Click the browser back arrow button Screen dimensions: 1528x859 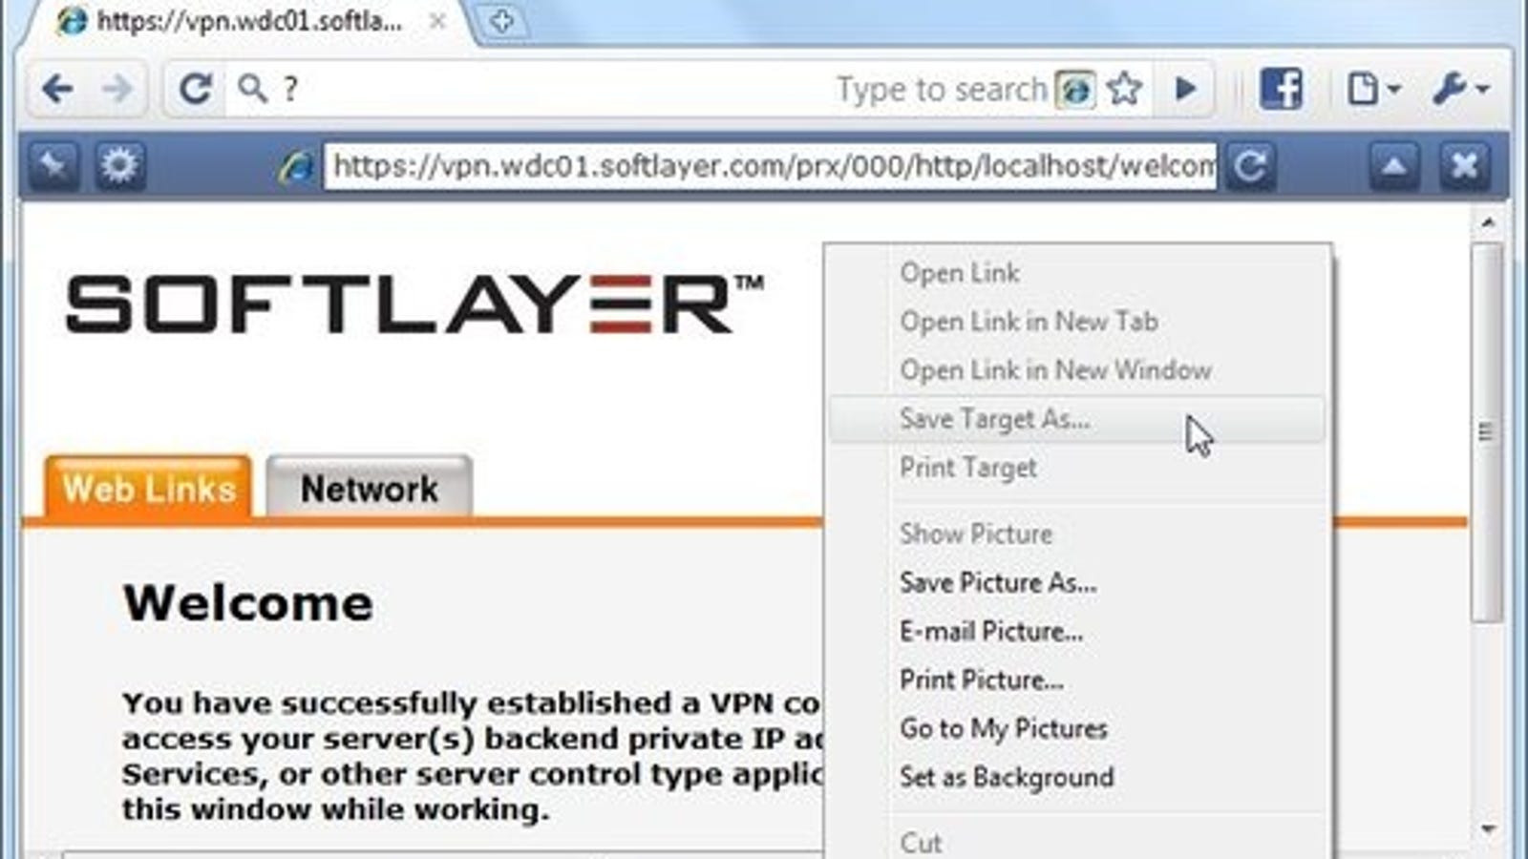coord(58,90)
